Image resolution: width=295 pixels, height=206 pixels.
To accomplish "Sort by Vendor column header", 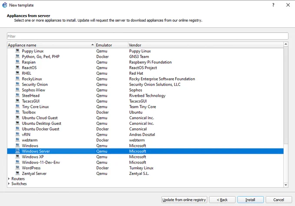I will coord(206,45).
